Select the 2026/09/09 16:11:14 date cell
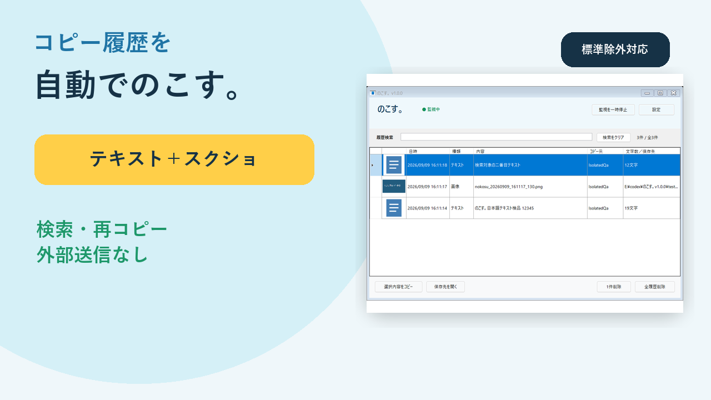This screenshot has height=400, width=711. click(428, 208)
